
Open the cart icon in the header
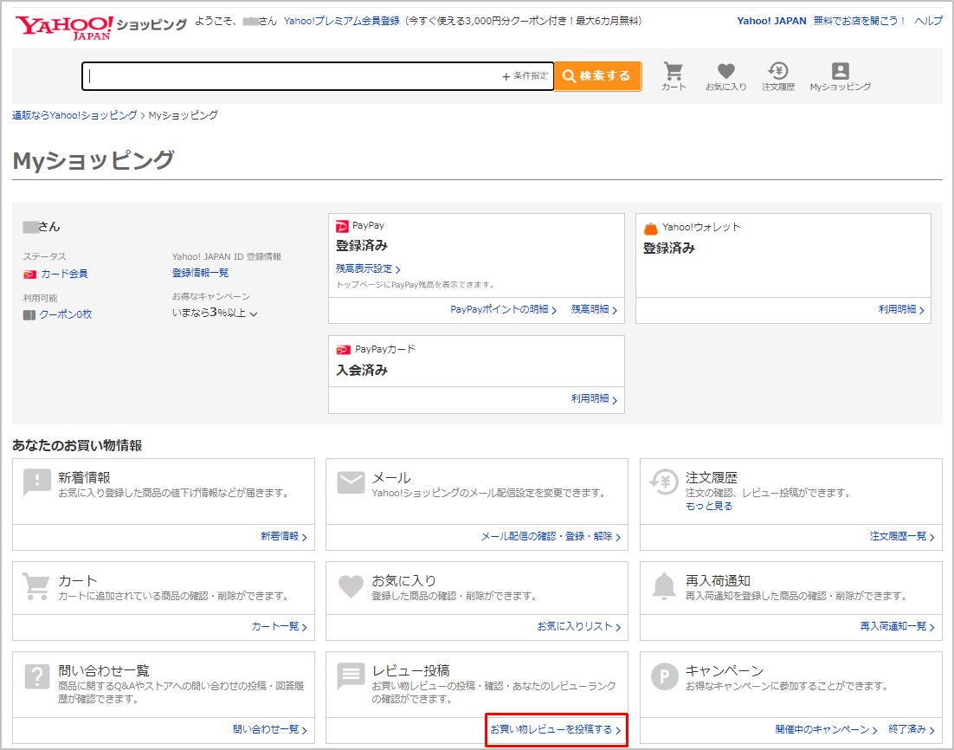pyautogui.click(x=674, y=72)
